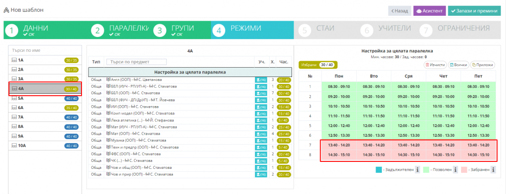This screenshot has height=194, width=506.
Task: Click student count icon for ФВС (ООП)
Action: [x=261, y=154]
